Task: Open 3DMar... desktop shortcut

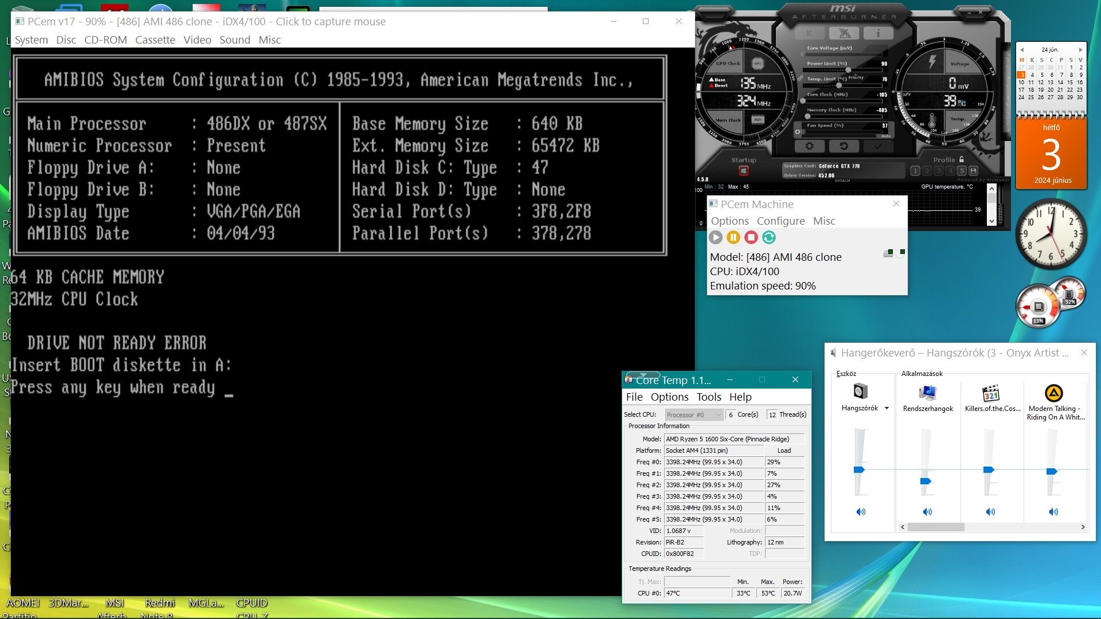Action: (68, 603)
